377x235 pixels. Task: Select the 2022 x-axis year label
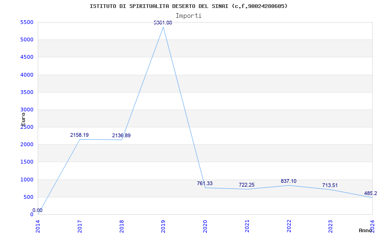tap(289, 227)
